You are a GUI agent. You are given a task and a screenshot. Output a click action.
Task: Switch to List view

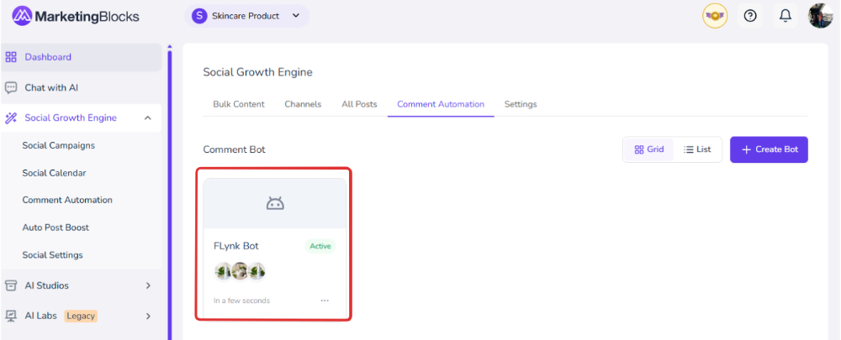click(697, 149)
